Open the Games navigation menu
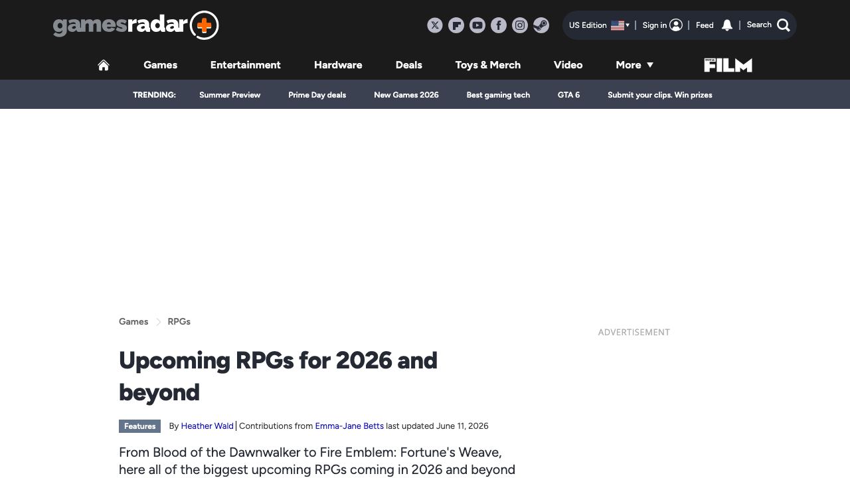This screenshot has width=850, height=478. tap(160, 65)
